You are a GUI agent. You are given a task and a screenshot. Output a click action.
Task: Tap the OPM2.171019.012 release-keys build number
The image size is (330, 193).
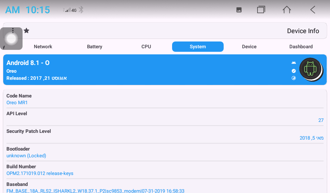click(40, 173)
